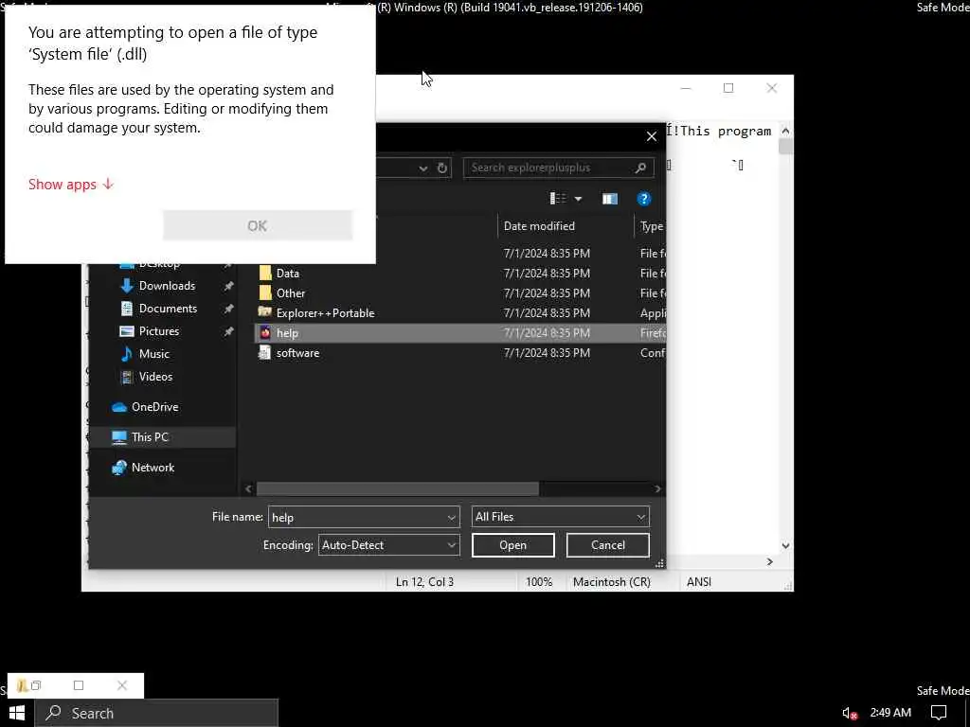The height and width of the screenshot is (727, 970).
Task: Click the help file Firefox icon
Action: coord(265,332)
